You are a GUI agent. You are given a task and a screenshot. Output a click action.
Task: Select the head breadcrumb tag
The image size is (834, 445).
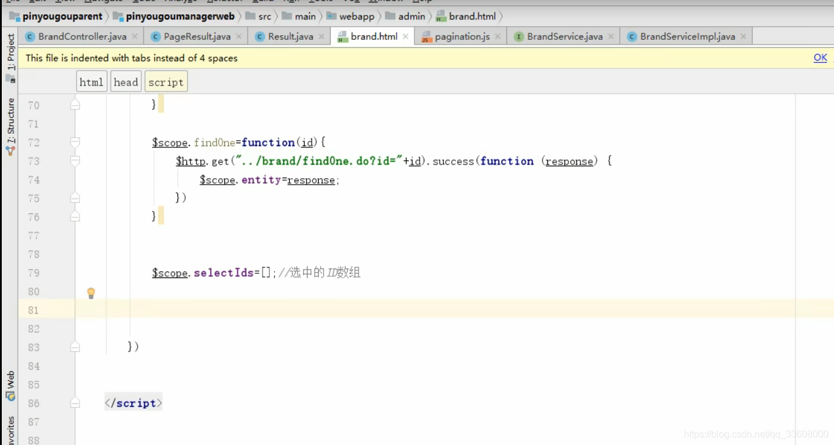coord(126,82)
